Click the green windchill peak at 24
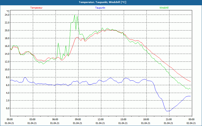 pyautogui.click(x=74, y=15)
